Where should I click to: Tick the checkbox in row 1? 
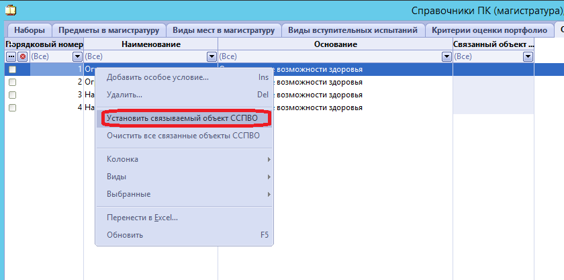[x=12, y=69]
